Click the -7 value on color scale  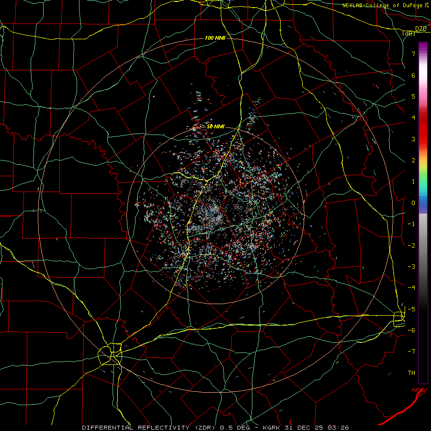coord(411,352)
